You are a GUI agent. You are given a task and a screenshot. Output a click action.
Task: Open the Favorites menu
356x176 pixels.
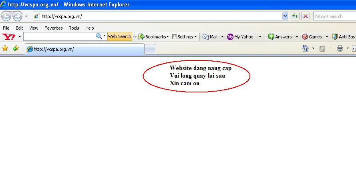point(54,28)
